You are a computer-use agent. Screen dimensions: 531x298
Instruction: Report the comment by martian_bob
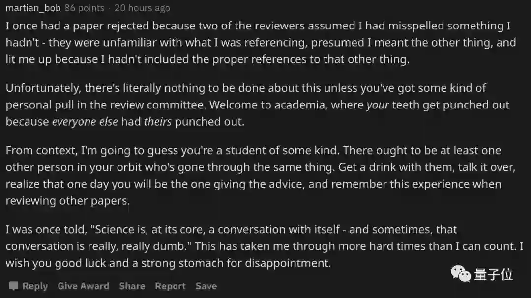pos(170,286)
